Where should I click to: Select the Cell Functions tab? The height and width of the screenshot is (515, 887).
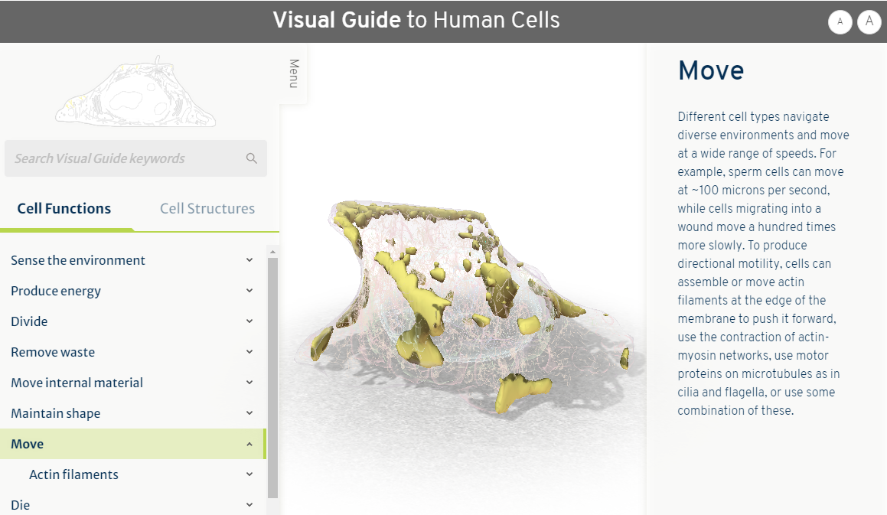pyautogui.click(x=64, y=209)
